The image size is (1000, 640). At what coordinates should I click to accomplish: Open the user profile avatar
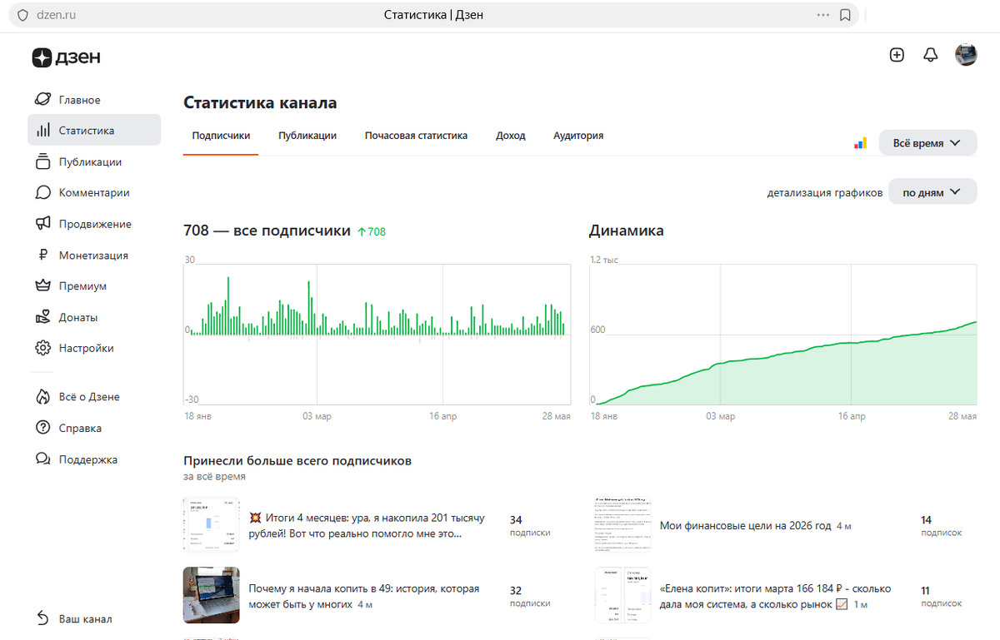click(966, 55)
